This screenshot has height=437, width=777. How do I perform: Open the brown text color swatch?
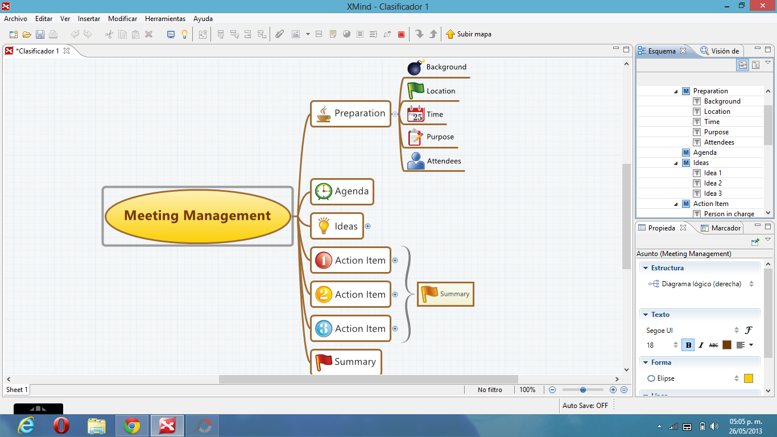pyautogui.click(x=727, y=345)
